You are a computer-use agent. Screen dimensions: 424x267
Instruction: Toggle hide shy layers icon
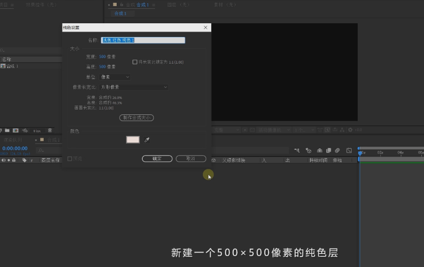320,150
